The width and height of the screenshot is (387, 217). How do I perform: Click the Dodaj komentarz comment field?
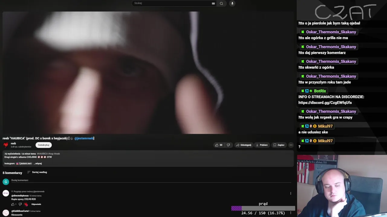(151, 181)
